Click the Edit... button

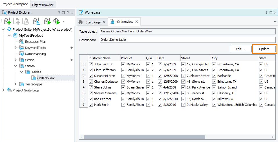coord(240,49)
